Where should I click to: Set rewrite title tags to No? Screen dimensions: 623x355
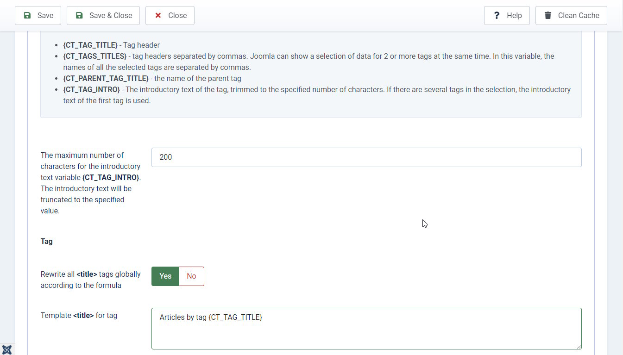pos(191,276)
